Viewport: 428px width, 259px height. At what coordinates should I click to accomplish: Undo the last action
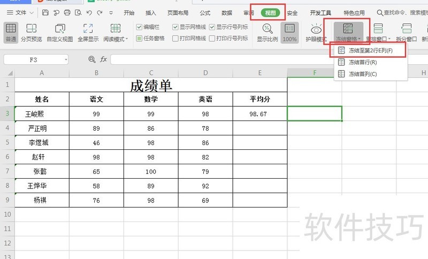pyautogui.click(x=89, y=12)
